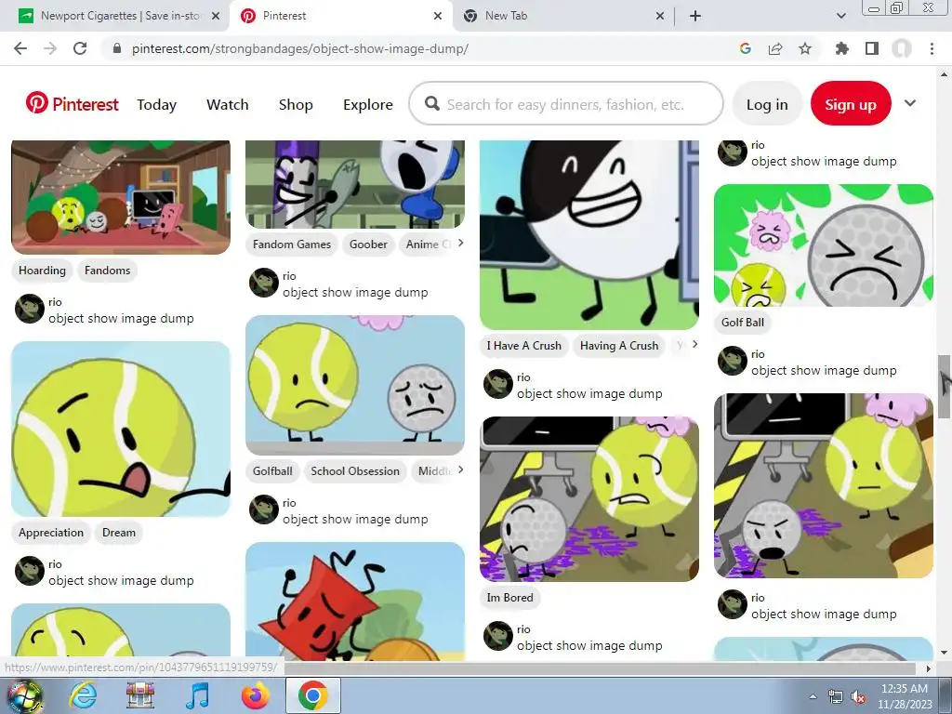Screen dimensions: 952x714
Task: Open the Chrome three-dot menu
Action: 932,48
